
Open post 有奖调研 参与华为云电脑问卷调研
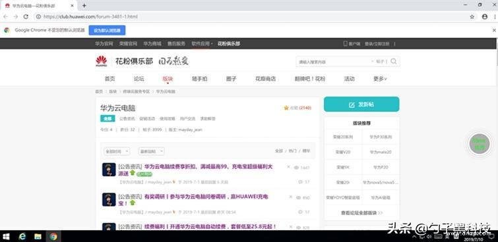coord(206,197)
